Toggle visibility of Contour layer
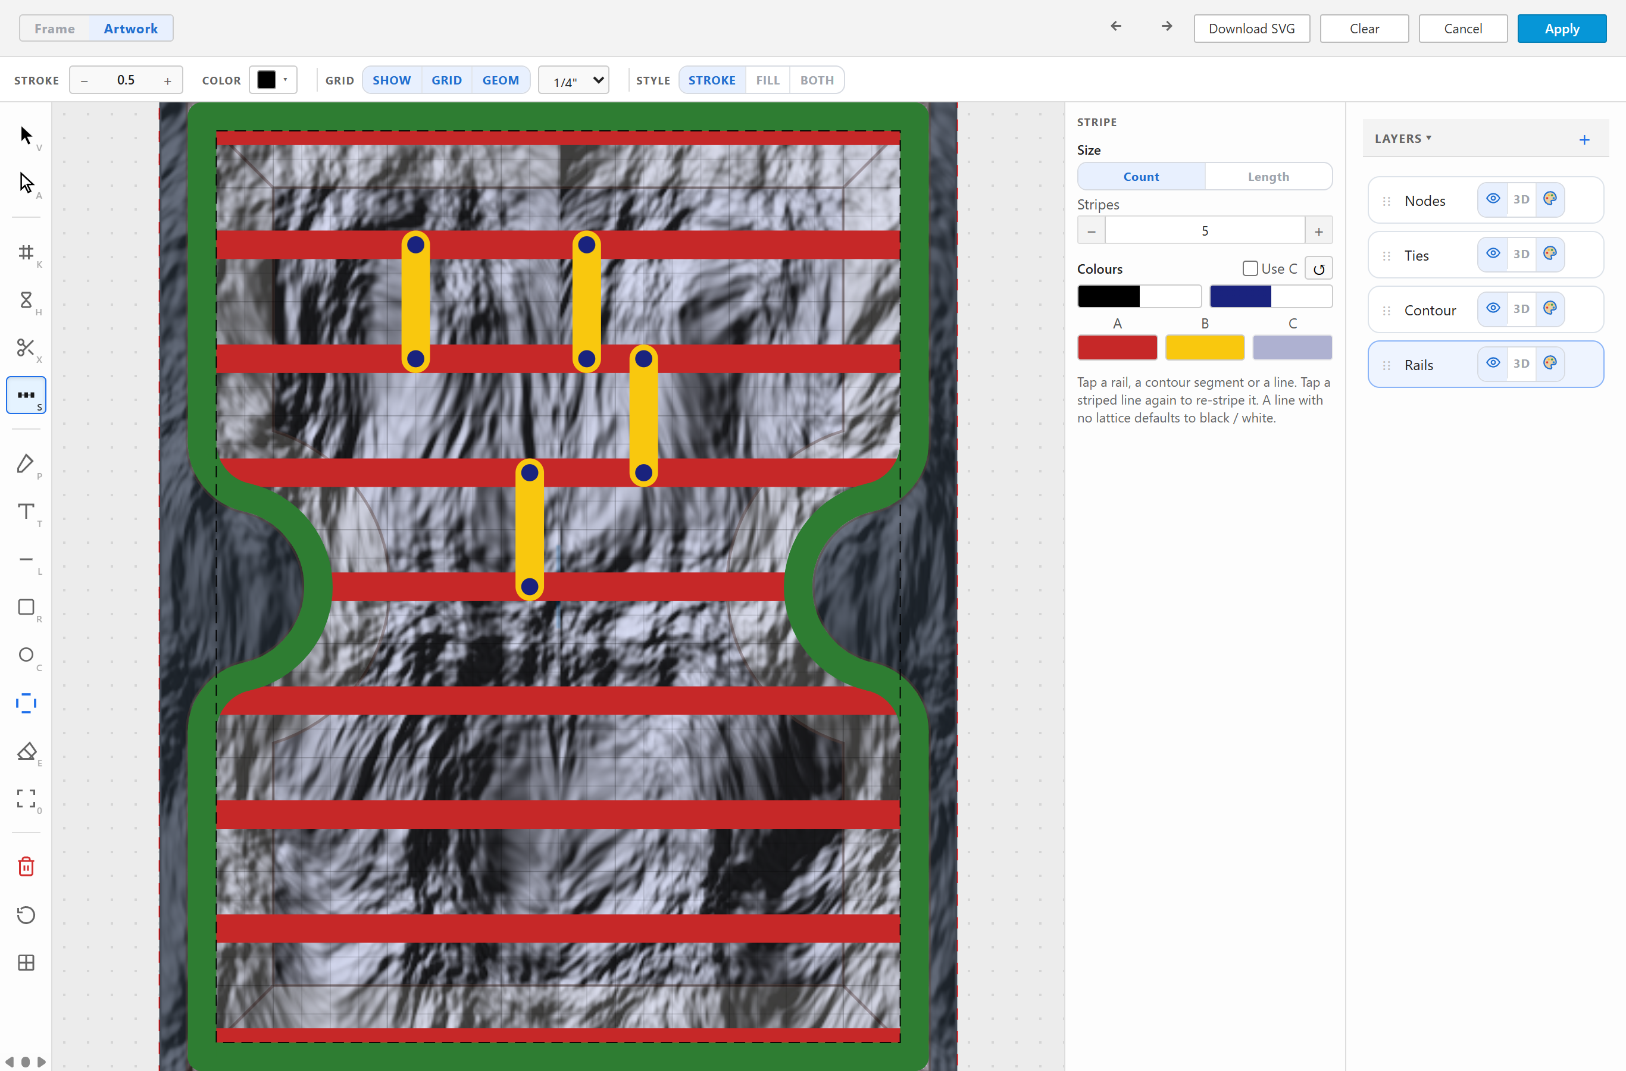 [x=1493, y=308]
